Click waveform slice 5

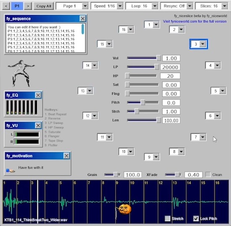tap(66, 201)
